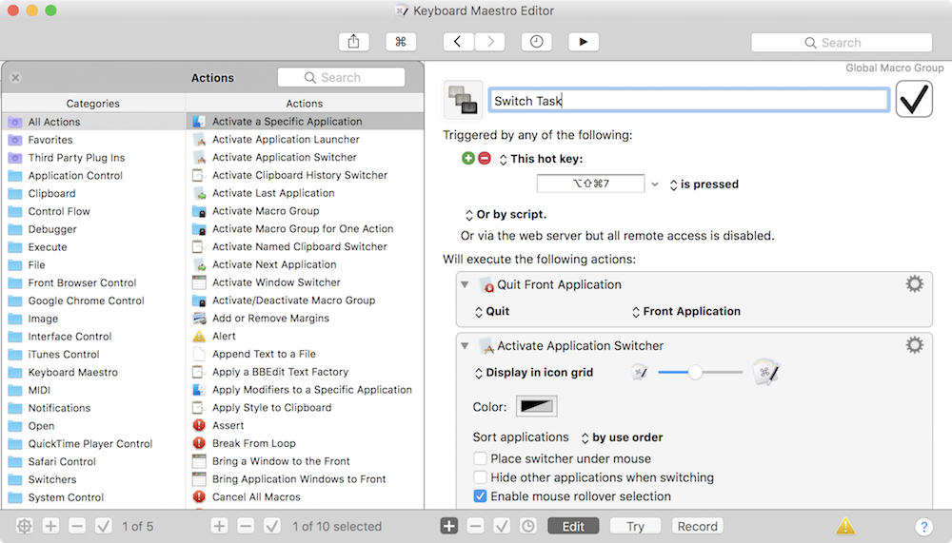
Task: Open the Activate Application Switcher gear menu
Action: coord(914,345)
